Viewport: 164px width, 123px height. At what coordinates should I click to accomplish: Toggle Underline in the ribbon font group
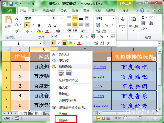coord(39,25)
